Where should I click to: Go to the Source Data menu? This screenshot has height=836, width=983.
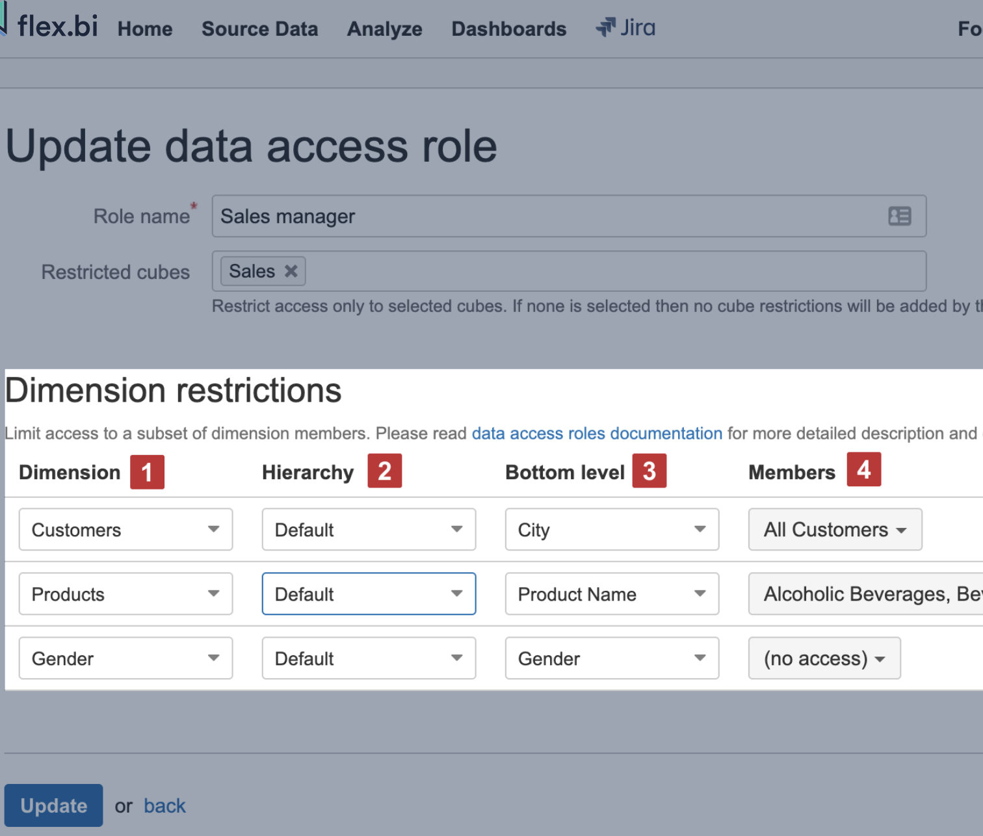[259, 29]
